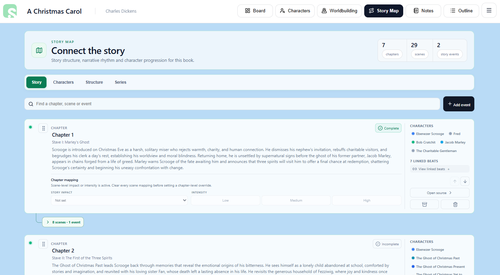Set Chapter 1 intensity to Low
Viewport: 500px width, 275px height.
pyautogui.click(x=225, y=201)
